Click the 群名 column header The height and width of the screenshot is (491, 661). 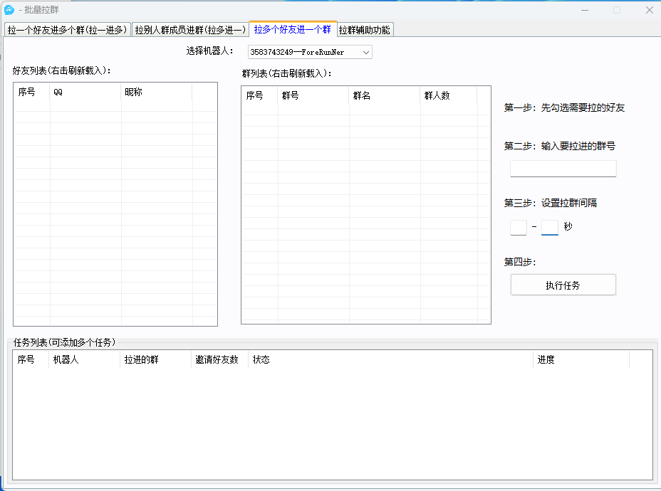(384, 95)
